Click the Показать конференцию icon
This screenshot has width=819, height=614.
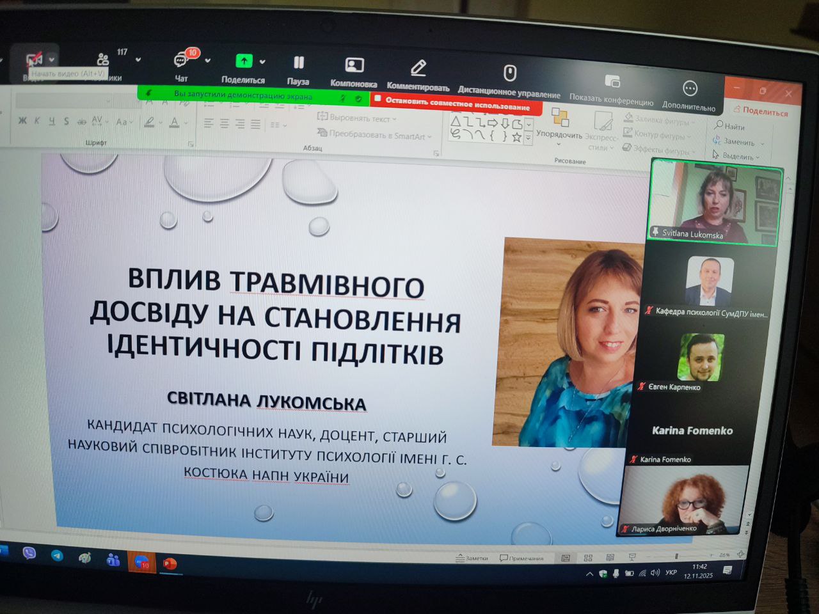612,81
